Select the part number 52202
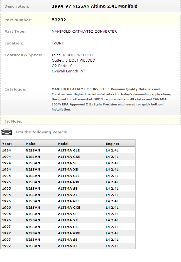 pos(59,20)
